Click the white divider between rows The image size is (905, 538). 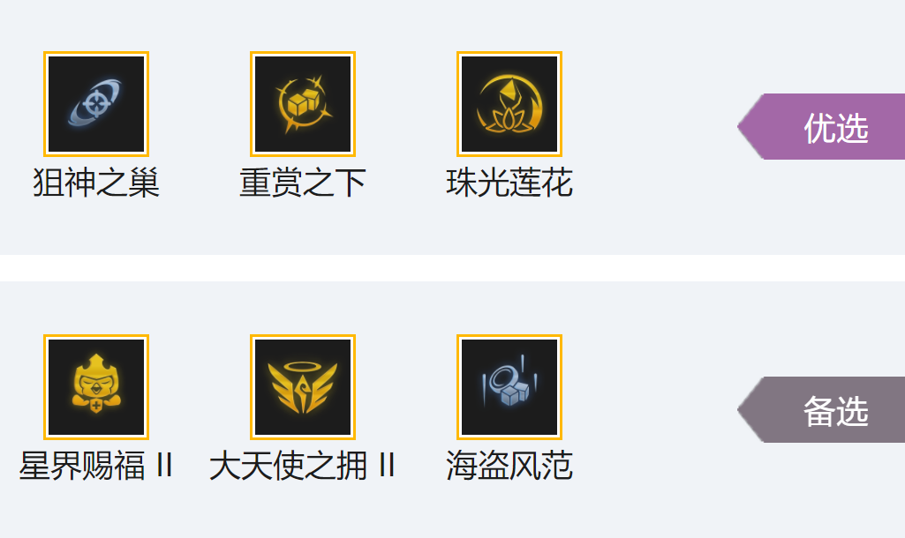click(452, 268)
